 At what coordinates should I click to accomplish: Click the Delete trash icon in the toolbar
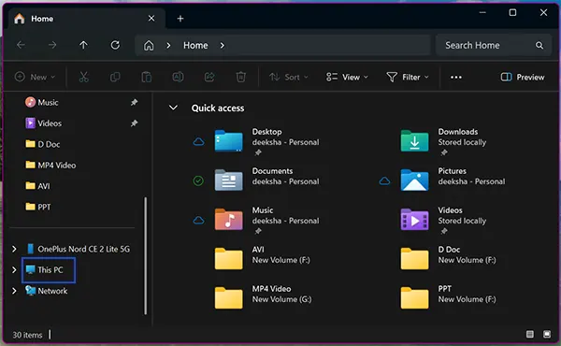coord(241,77)
